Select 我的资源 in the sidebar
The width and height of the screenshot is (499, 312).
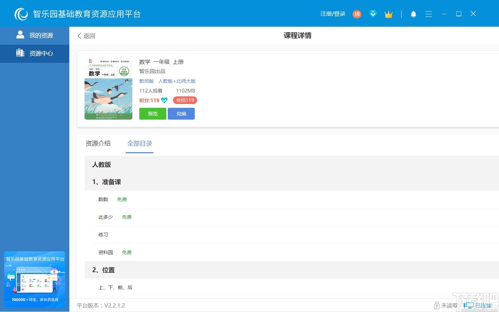pos(35,35)
